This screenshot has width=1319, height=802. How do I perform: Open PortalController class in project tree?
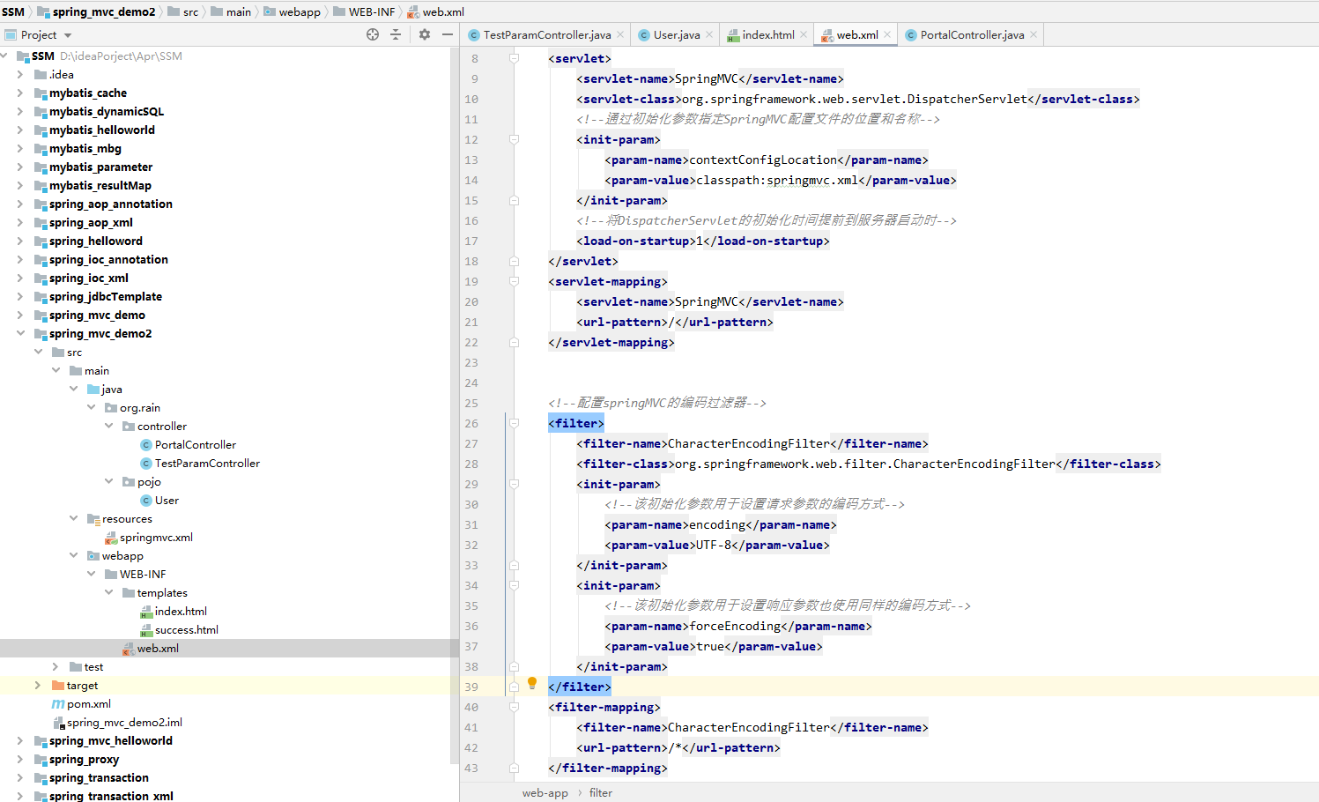(x=196, y=444)
